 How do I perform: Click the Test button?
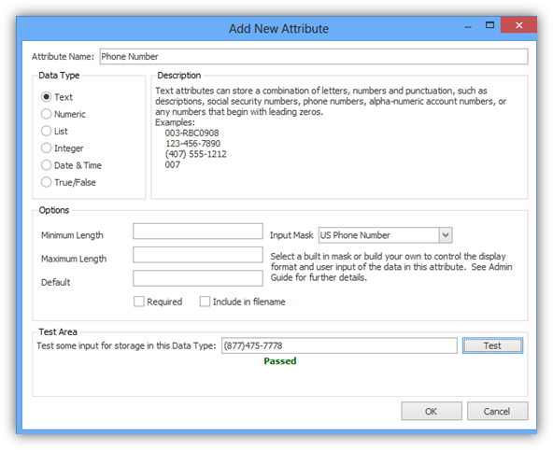(492, 345)
